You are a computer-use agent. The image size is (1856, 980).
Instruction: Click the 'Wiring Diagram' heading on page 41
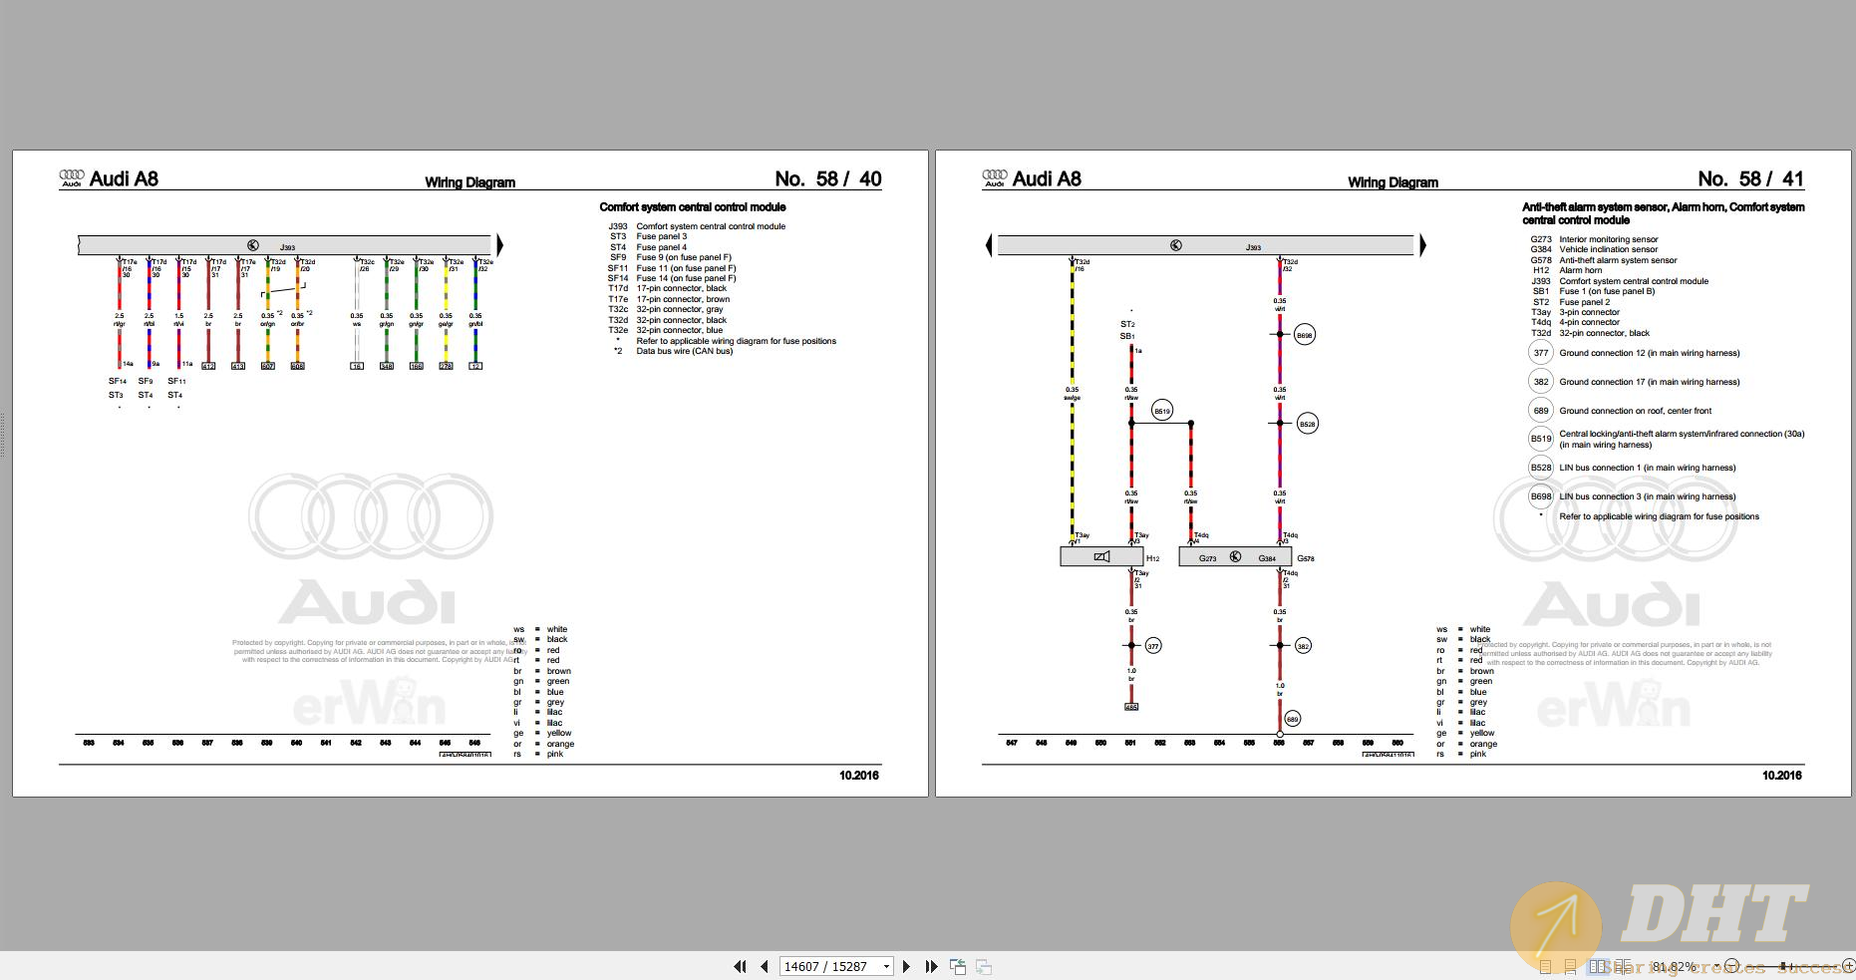(1393, 182)
